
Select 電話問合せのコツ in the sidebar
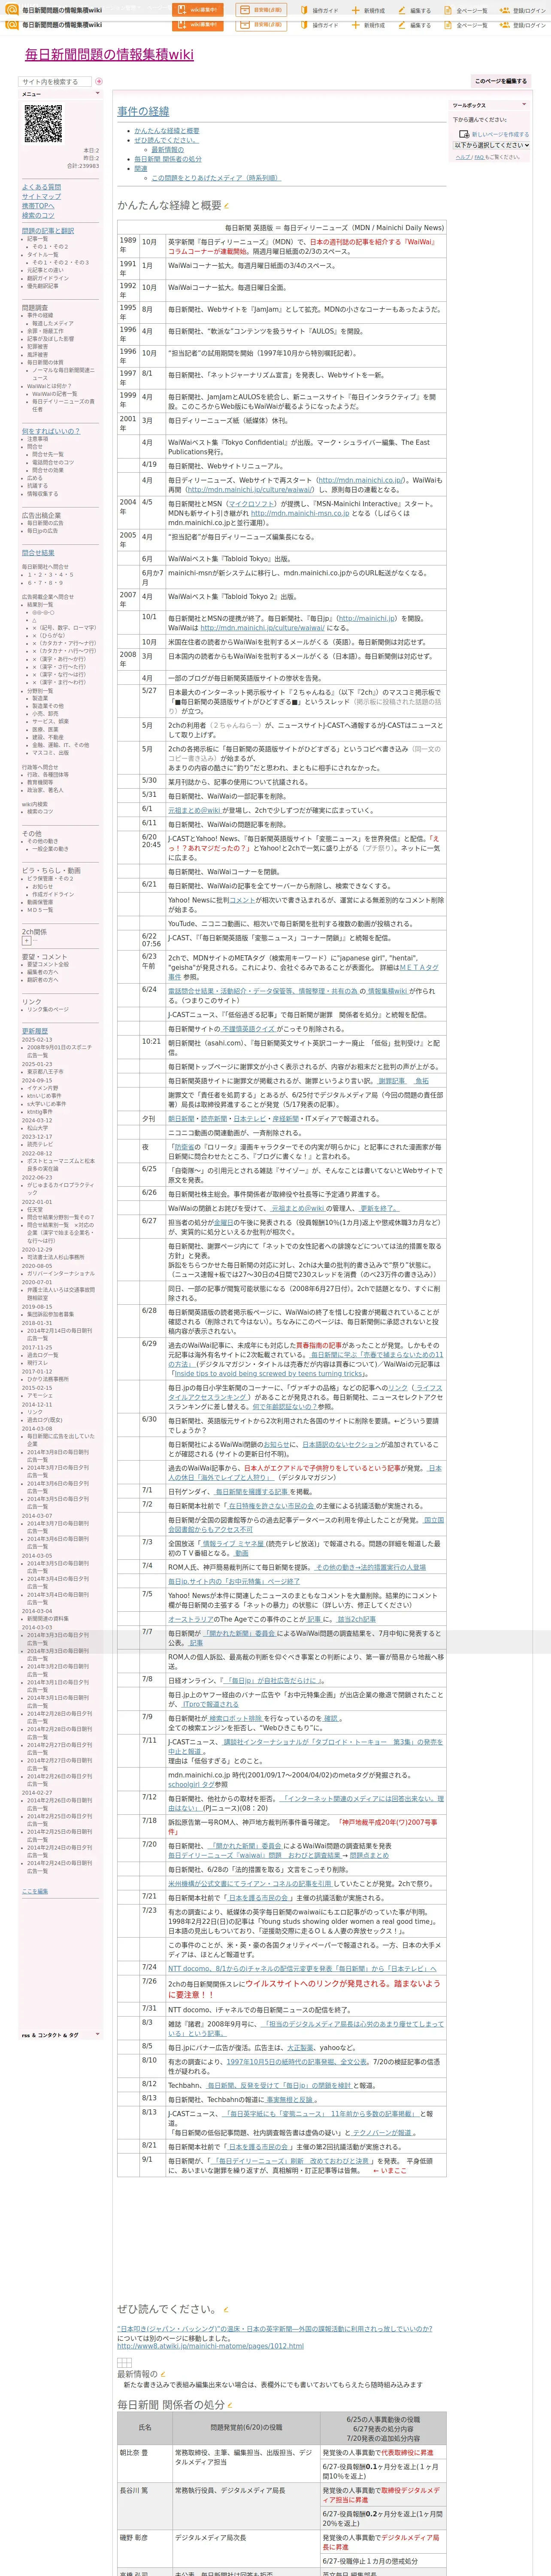pyautogui.click(x=53, y=463)
